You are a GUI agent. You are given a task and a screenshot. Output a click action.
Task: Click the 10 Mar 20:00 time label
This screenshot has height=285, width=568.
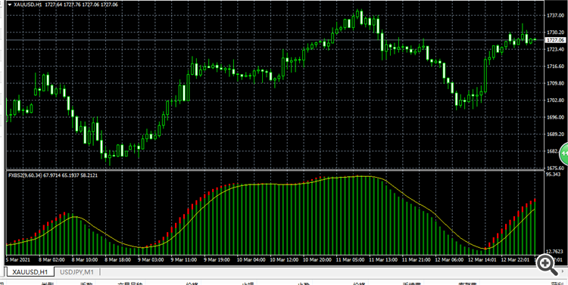coord(317,260)
